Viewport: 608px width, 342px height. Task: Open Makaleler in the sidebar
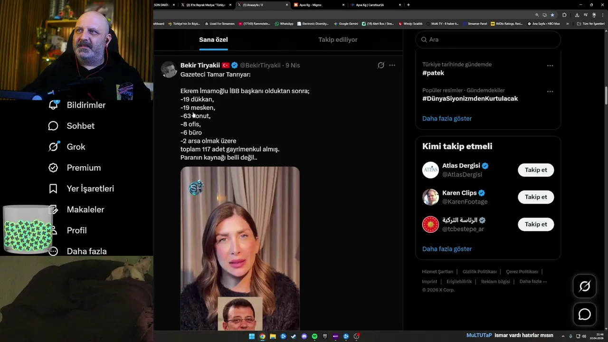point(85,209)
